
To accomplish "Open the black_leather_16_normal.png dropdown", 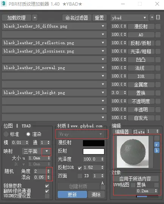I will tap(54, 68).
